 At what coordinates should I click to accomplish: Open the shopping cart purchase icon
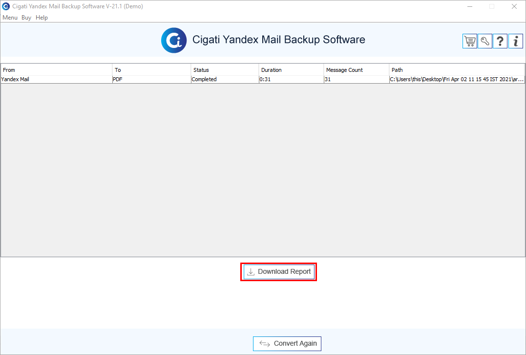pyautogui.click(x=470, y=41)
